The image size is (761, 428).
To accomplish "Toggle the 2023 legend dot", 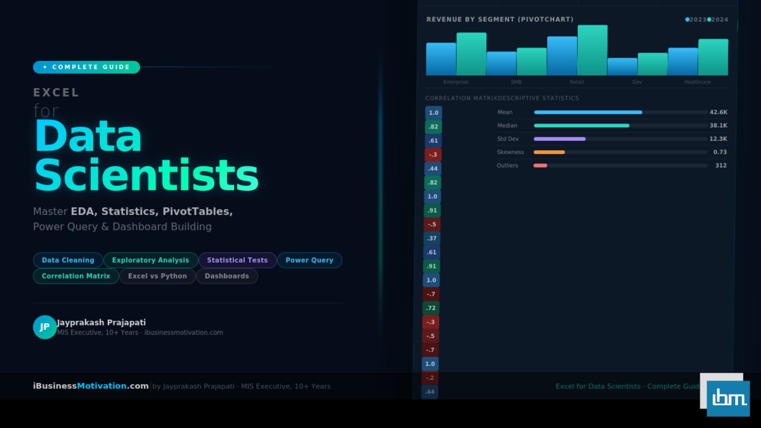I will (687, 19).
